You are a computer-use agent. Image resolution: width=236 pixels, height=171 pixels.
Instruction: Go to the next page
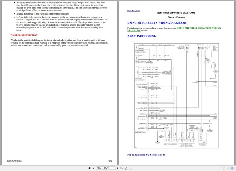[118, 168]
